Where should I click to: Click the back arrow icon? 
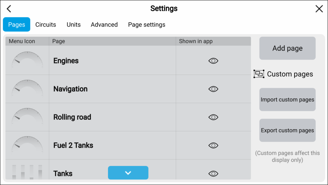[9, 9]
